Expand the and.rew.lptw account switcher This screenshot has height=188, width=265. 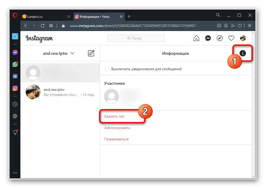[59, 53]
